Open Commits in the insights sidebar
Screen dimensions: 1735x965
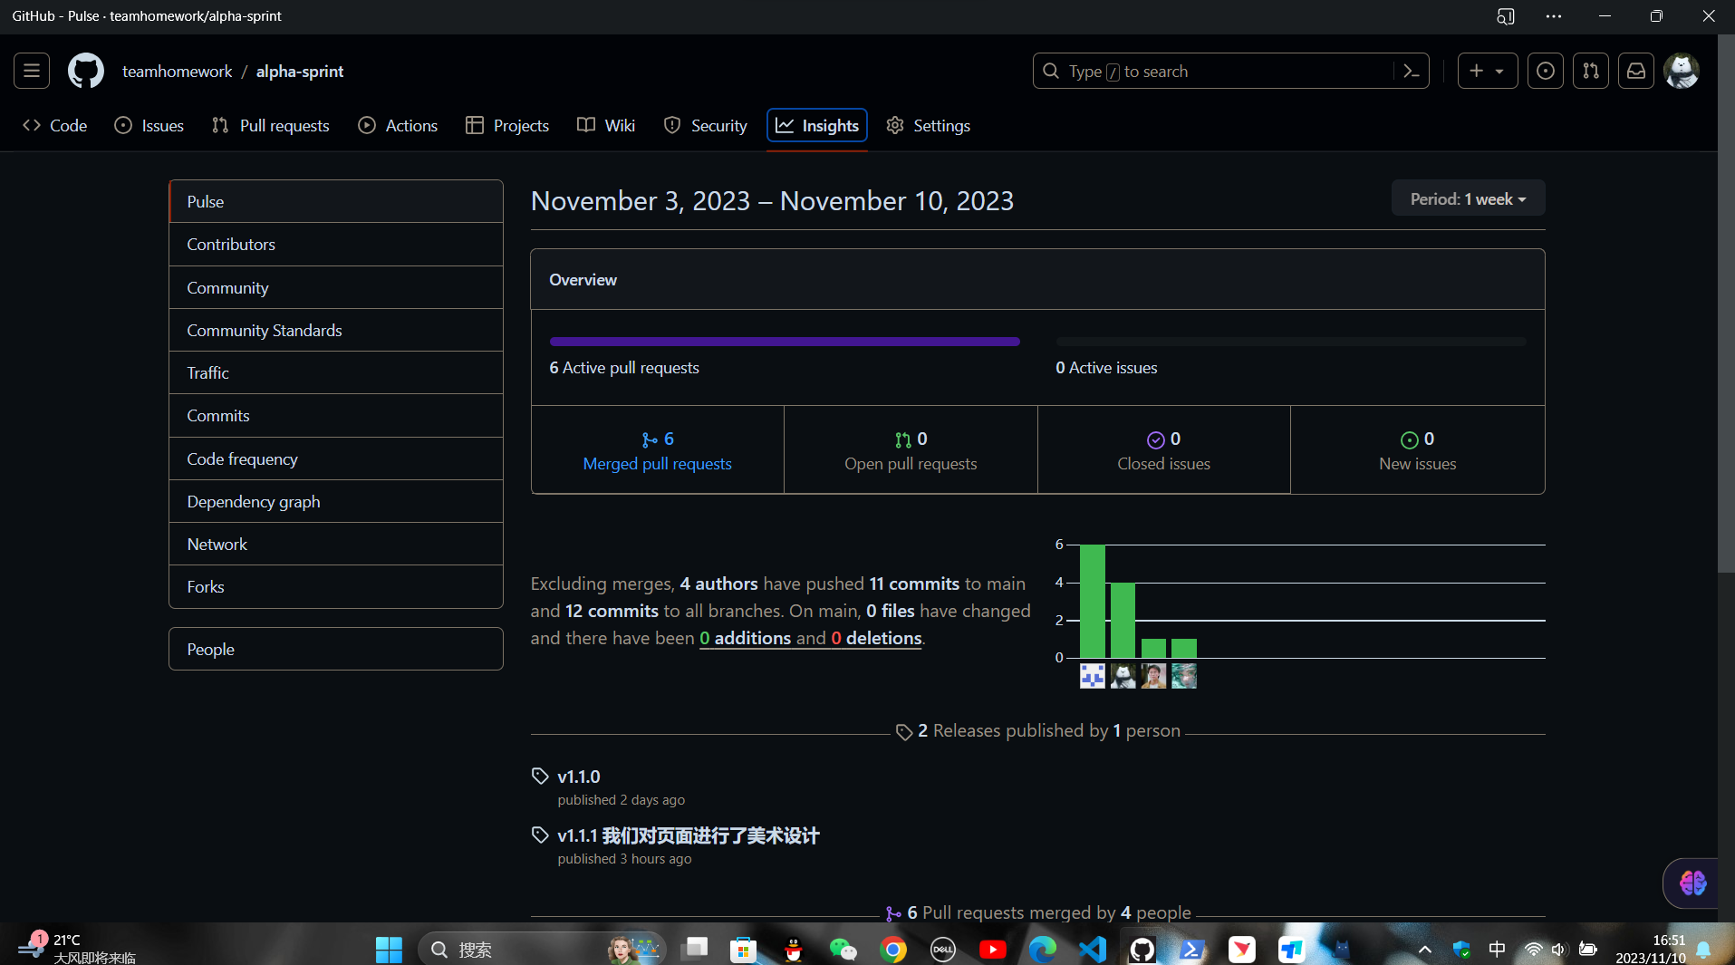click(x=336, y=416)
